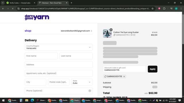Click the Apartment, suite, etc. field
This screenshot has height=103, width=184.
pyautogui.click(x=59, y=73)
